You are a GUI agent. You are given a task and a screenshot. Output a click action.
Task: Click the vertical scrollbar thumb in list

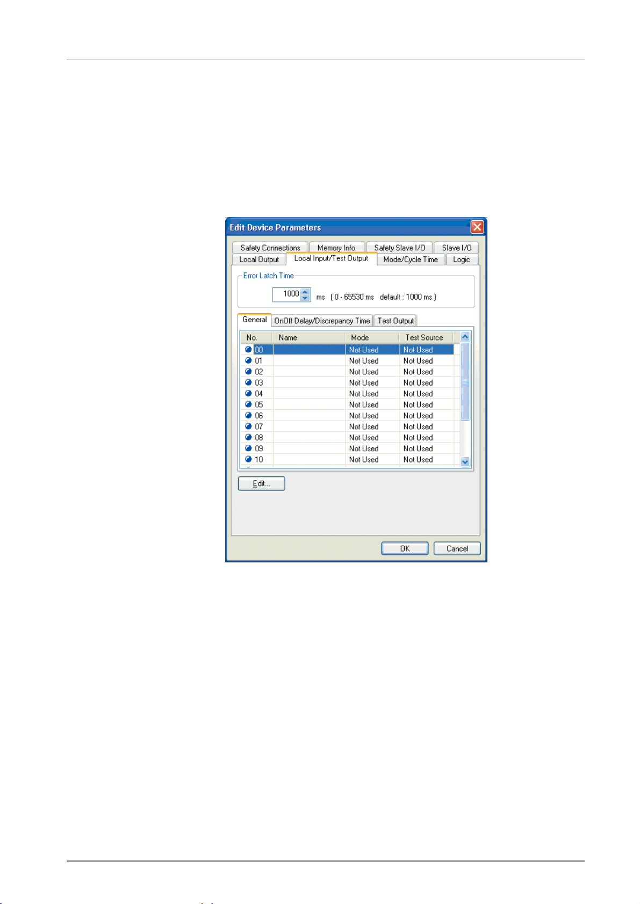[x=465, y=381]
